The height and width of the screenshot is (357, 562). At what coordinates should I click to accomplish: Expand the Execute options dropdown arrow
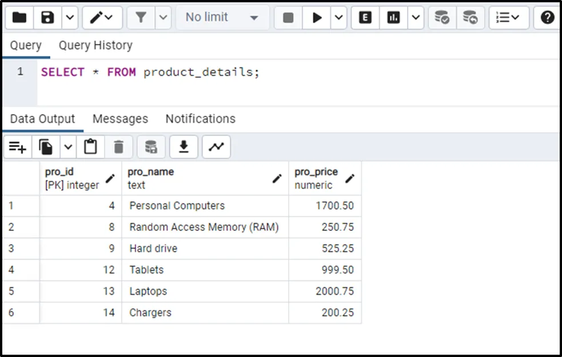[x=338, y=18]
